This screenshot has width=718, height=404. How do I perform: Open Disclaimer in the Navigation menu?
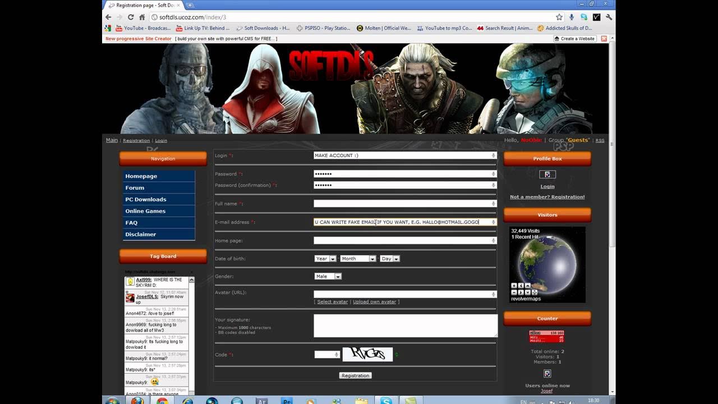[159, 235]
